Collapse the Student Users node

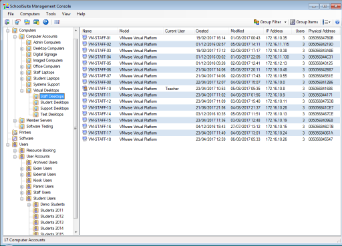pos(22,199)
